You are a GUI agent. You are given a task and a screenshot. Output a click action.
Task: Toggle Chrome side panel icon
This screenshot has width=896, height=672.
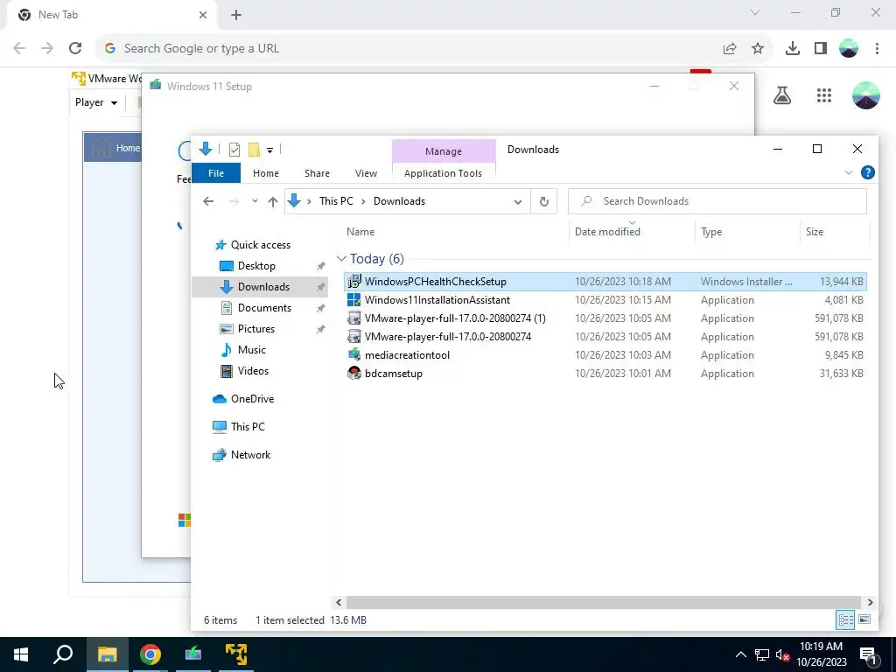pyautogui.click(x=821, y=49)
